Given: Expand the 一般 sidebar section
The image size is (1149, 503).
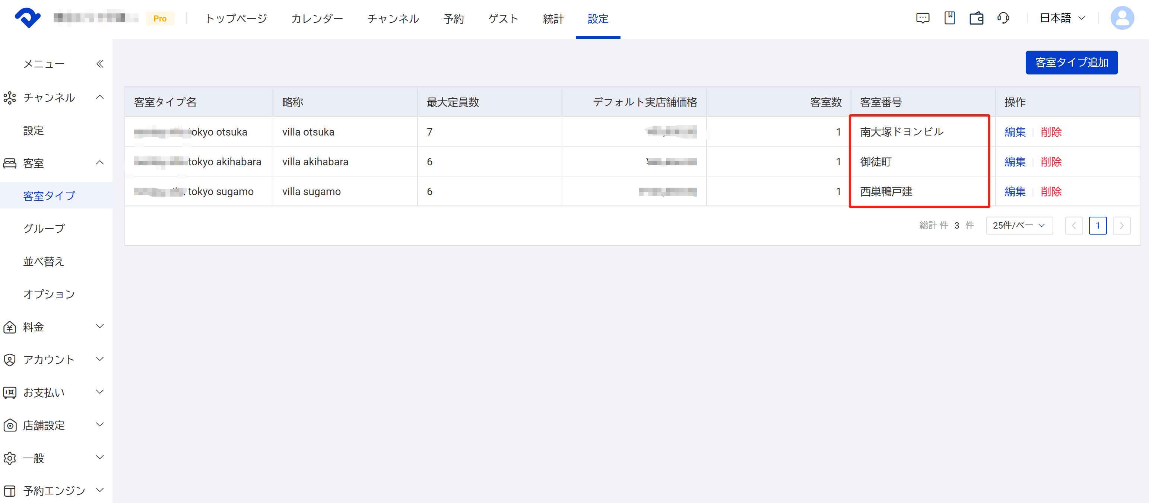Looking at the screenshot, I should (100, 458).
